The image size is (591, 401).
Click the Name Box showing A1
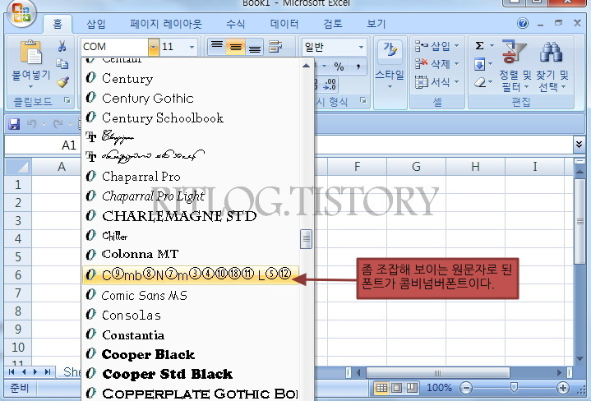pos(42,145)
